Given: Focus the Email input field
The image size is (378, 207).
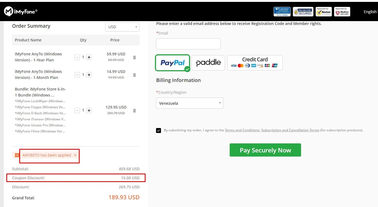Looking at the screenshot, I should tap(188, 44).
